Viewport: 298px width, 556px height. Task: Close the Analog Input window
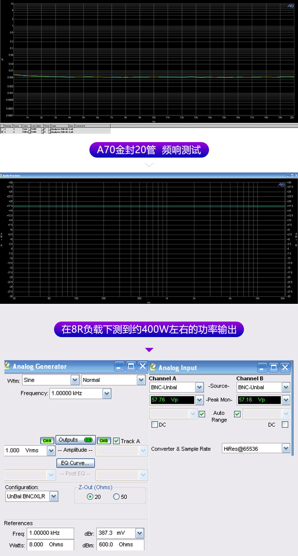(285, 367)
